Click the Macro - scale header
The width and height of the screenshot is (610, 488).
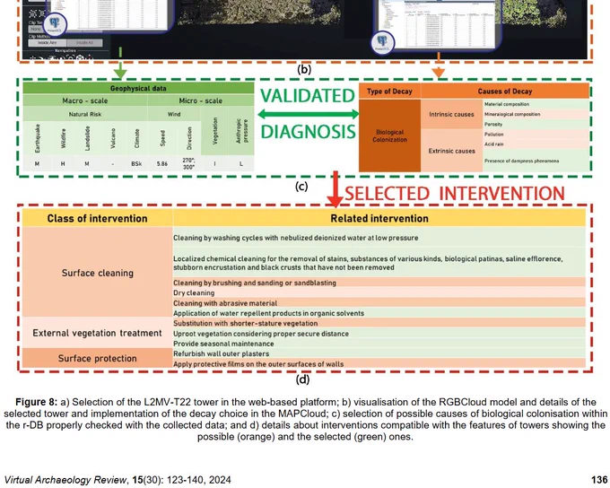point(85,100)
